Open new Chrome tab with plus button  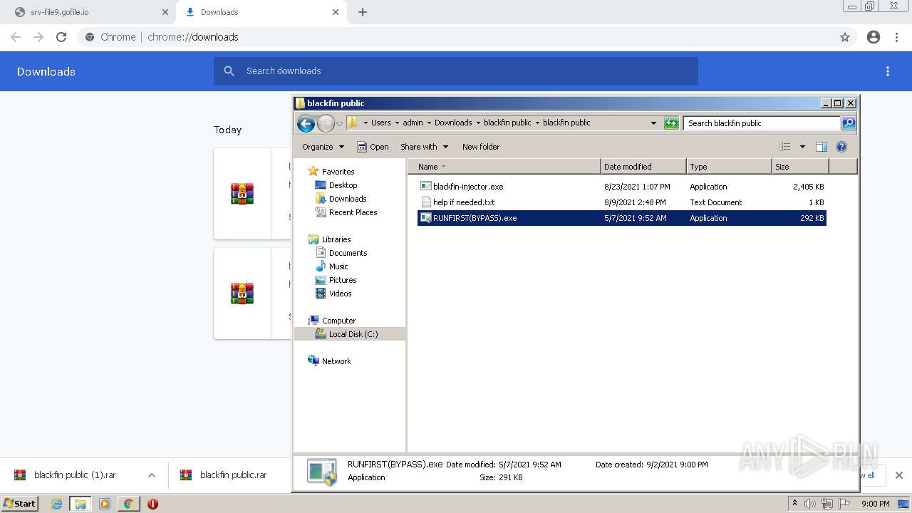click(363, 12)
